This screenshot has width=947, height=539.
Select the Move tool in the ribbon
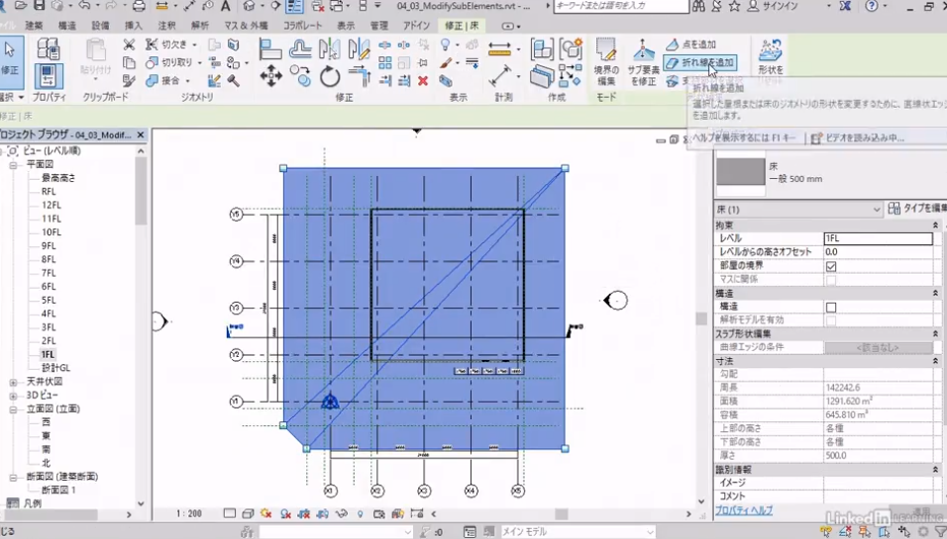point(270,77)
